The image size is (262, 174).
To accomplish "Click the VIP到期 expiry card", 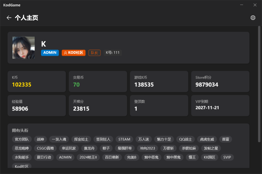I will 220,106.
